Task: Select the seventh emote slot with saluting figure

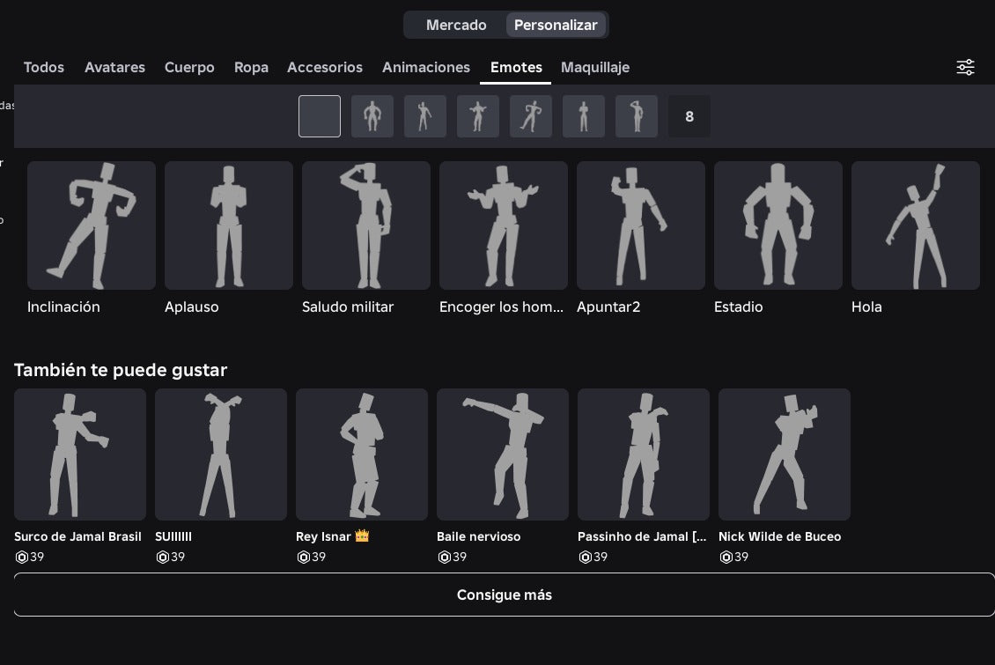Action: click(x=637, y=116)
